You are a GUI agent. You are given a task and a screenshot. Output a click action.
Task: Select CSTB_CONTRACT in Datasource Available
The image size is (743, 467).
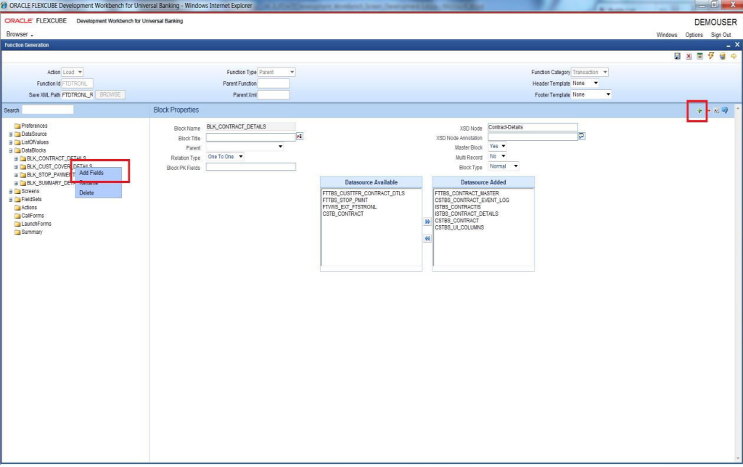tap(343, 214)
